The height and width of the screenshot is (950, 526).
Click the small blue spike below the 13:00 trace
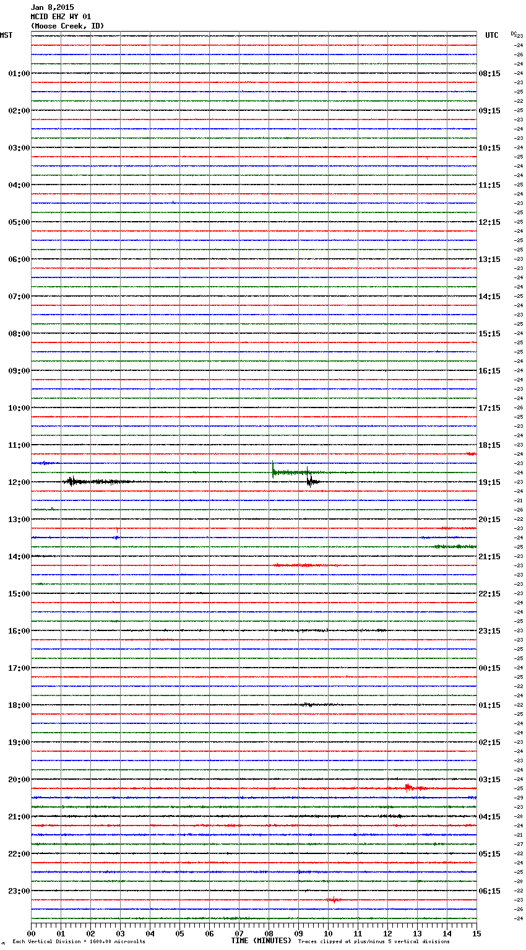(117, 536)
